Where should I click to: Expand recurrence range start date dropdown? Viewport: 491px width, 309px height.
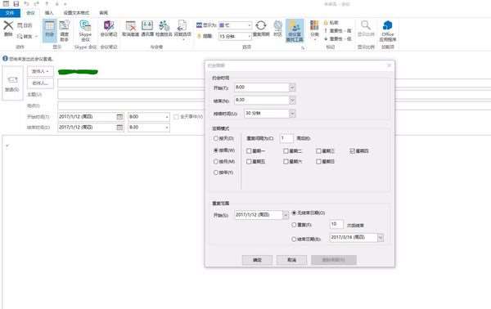point(286,215)
